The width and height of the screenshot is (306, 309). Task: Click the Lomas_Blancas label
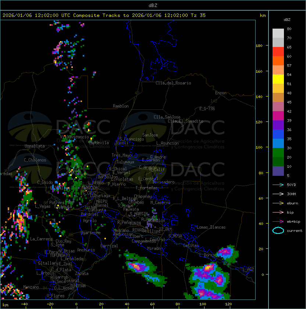point(211,227)
